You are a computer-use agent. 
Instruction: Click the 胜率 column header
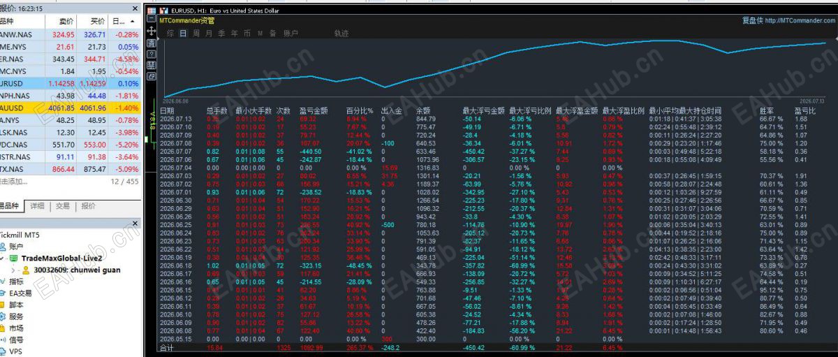click(x=767, y=110)
